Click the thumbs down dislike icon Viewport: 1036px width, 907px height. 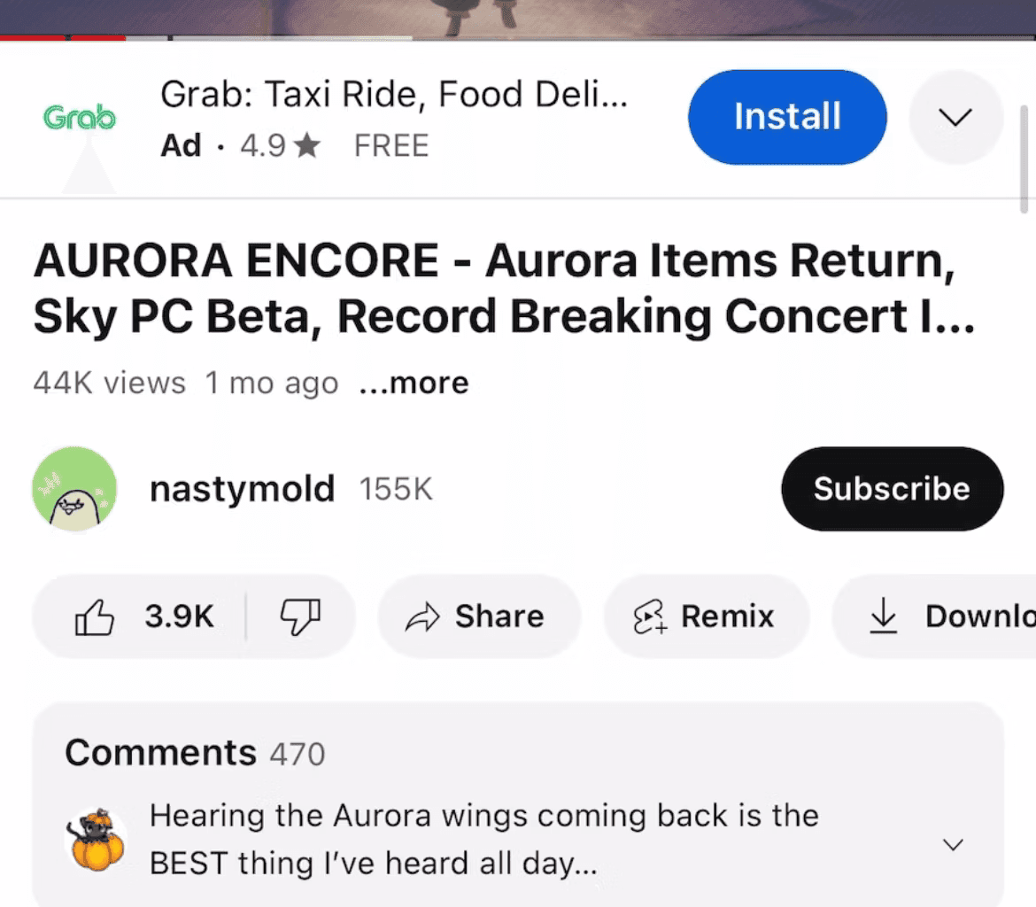point(301,616)
